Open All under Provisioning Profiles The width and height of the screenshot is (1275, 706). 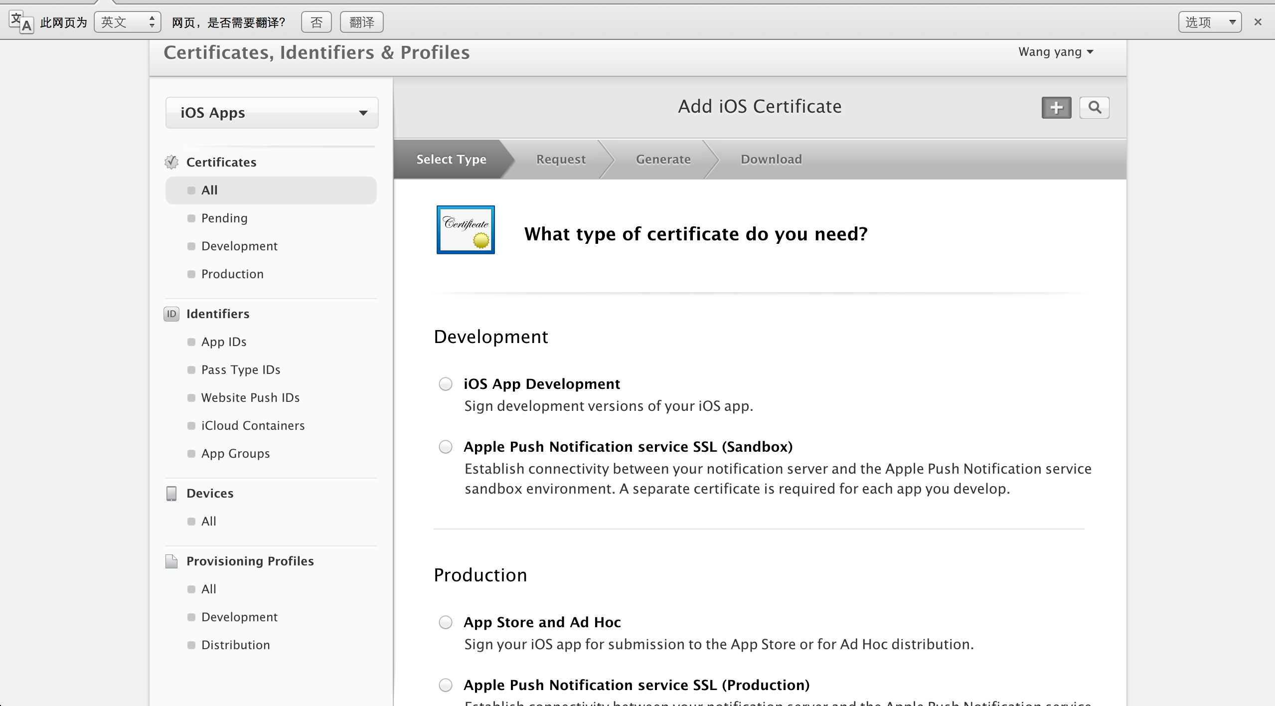208,589
